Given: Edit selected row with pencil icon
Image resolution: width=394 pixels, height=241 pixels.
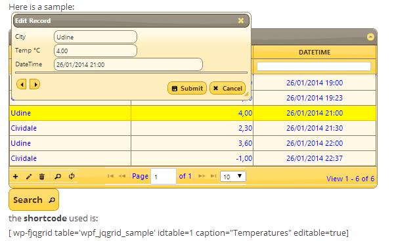Looking at the screenshot, I should click(29, 177).
